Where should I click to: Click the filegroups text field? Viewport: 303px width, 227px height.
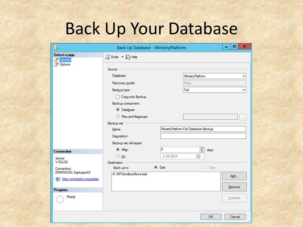coord(210,117)
